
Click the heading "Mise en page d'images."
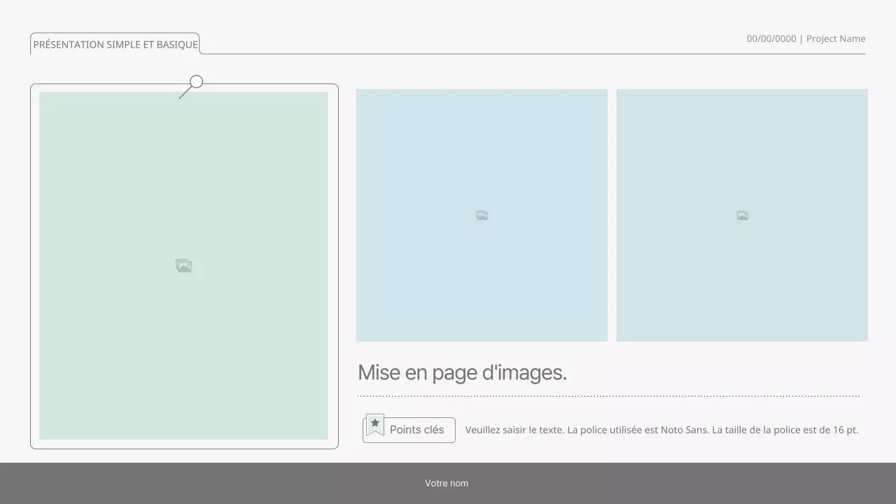tap(462, 372)
